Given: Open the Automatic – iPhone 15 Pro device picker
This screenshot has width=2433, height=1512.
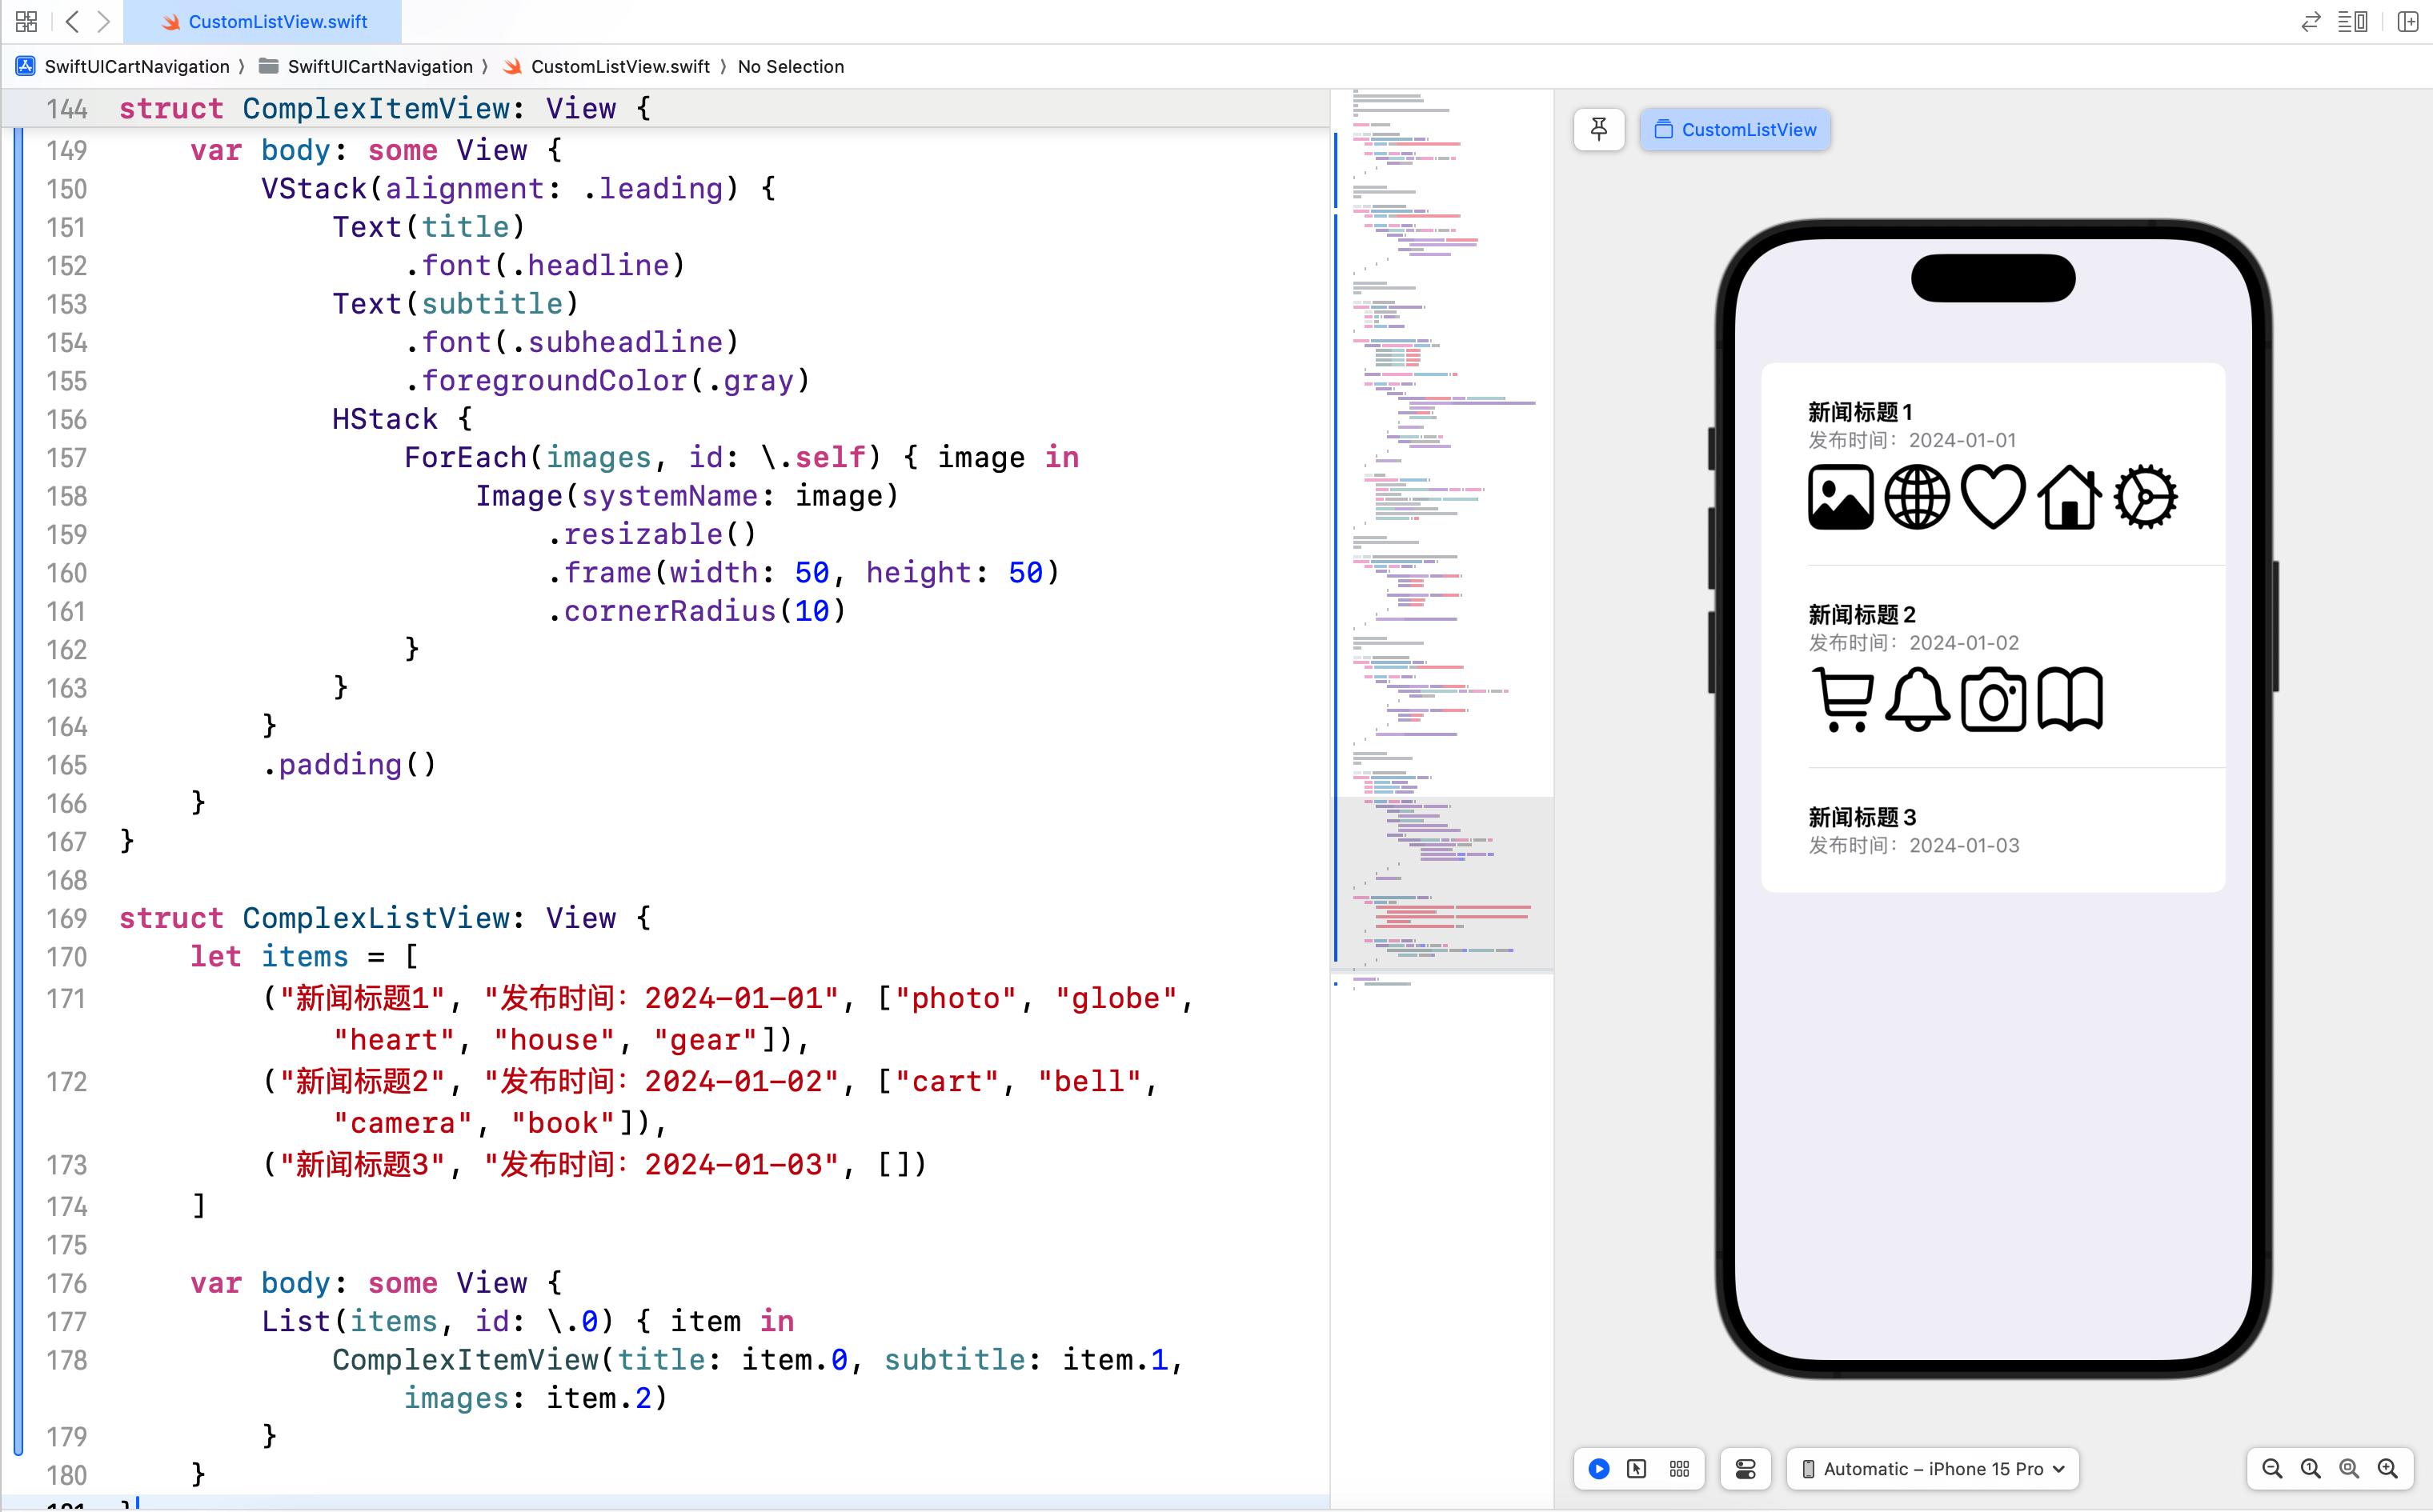Looking at the screenshot, I should [1933, 1468].
